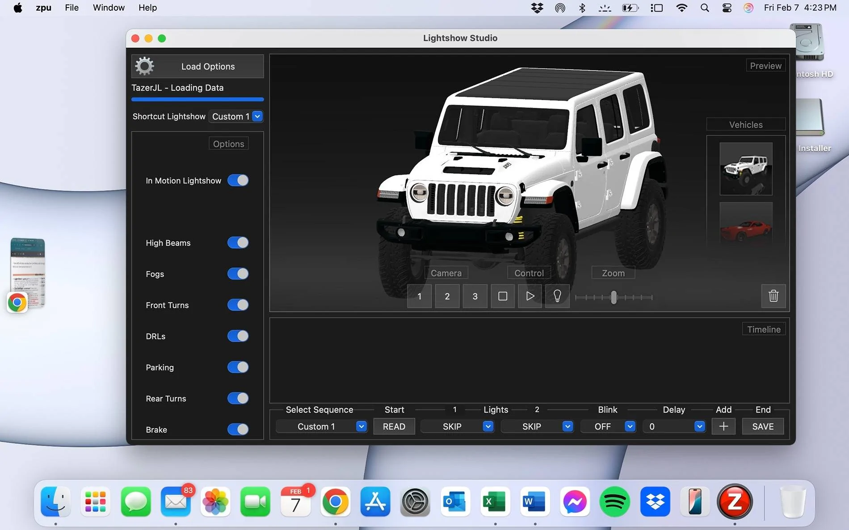Open the File menu
Image resolution: width=849 pixels, height=530 pixels.
tap(71, 8)
